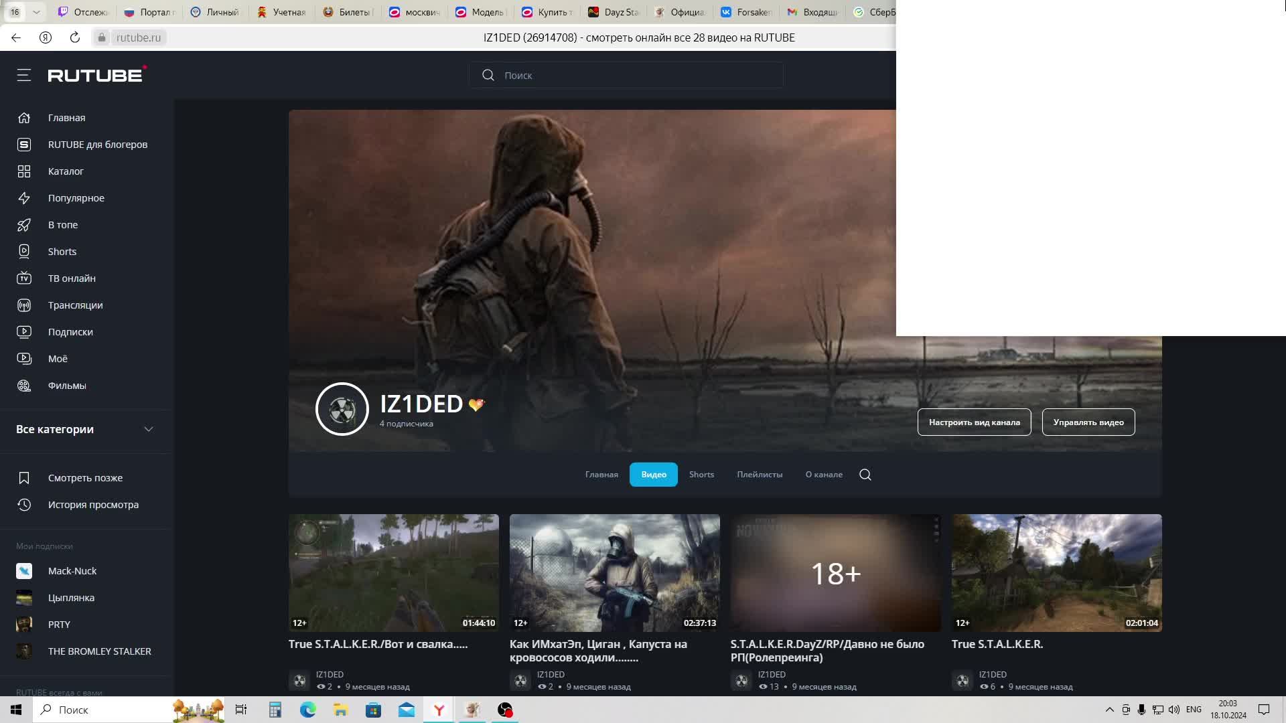Screen dimensions: 1286x723
Task: Open Цыплянка subscription channel
Action: click(71, 598)
